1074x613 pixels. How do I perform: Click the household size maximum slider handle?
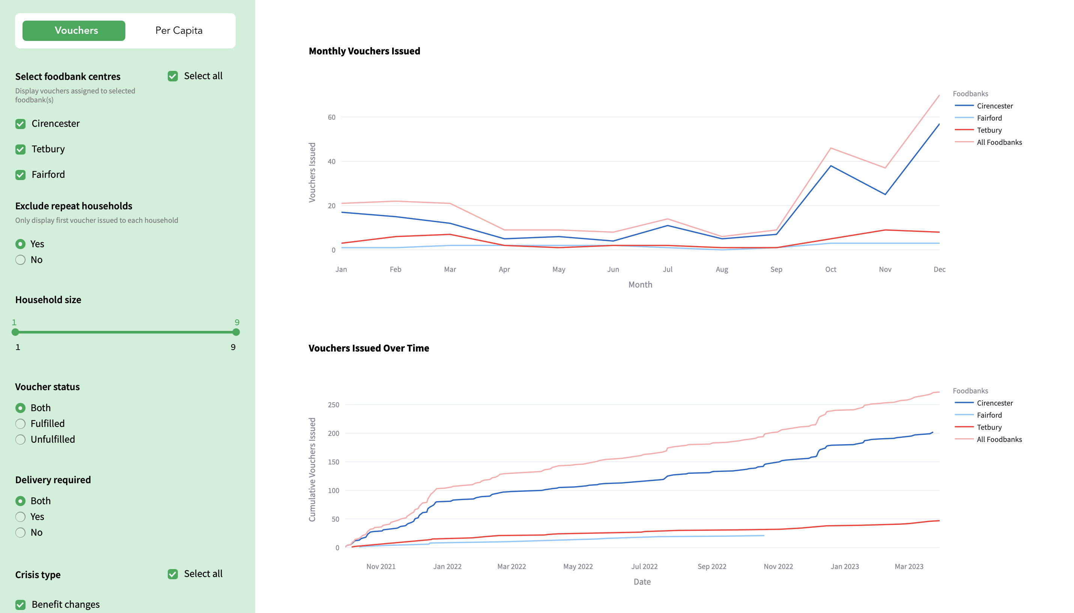click(236, 332)
